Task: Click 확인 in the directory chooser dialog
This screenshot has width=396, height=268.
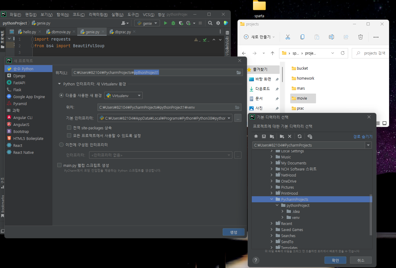Action: click(x=335, y=260)
